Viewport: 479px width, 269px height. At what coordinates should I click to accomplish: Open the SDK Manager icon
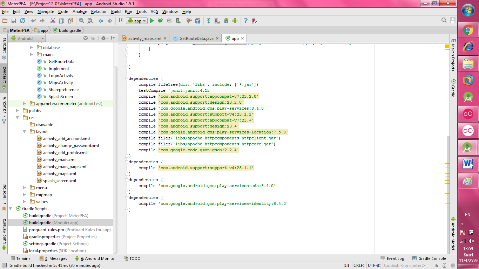point(226,21)
